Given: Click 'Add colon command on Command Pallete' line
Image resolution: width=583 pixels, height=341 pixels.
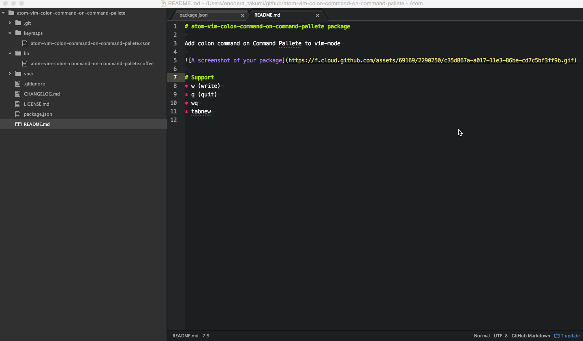Looking at the screenshot, I should point(263,43).
